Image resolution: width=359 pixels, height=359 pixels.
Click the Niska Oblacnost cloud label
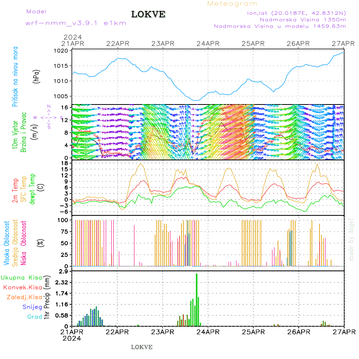[x=24, y=243]
